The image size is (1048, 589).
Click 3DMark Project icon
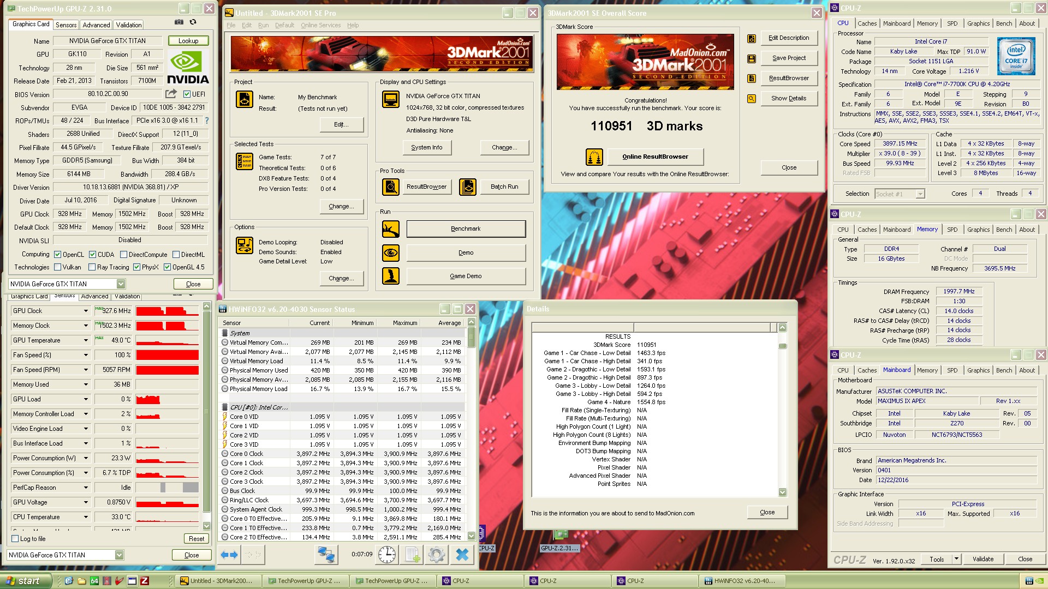coord(244,99)
